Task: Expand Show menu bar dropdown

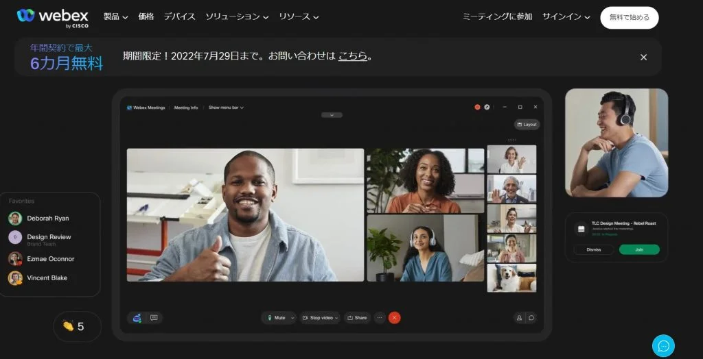Action: (x=226, y=108)
